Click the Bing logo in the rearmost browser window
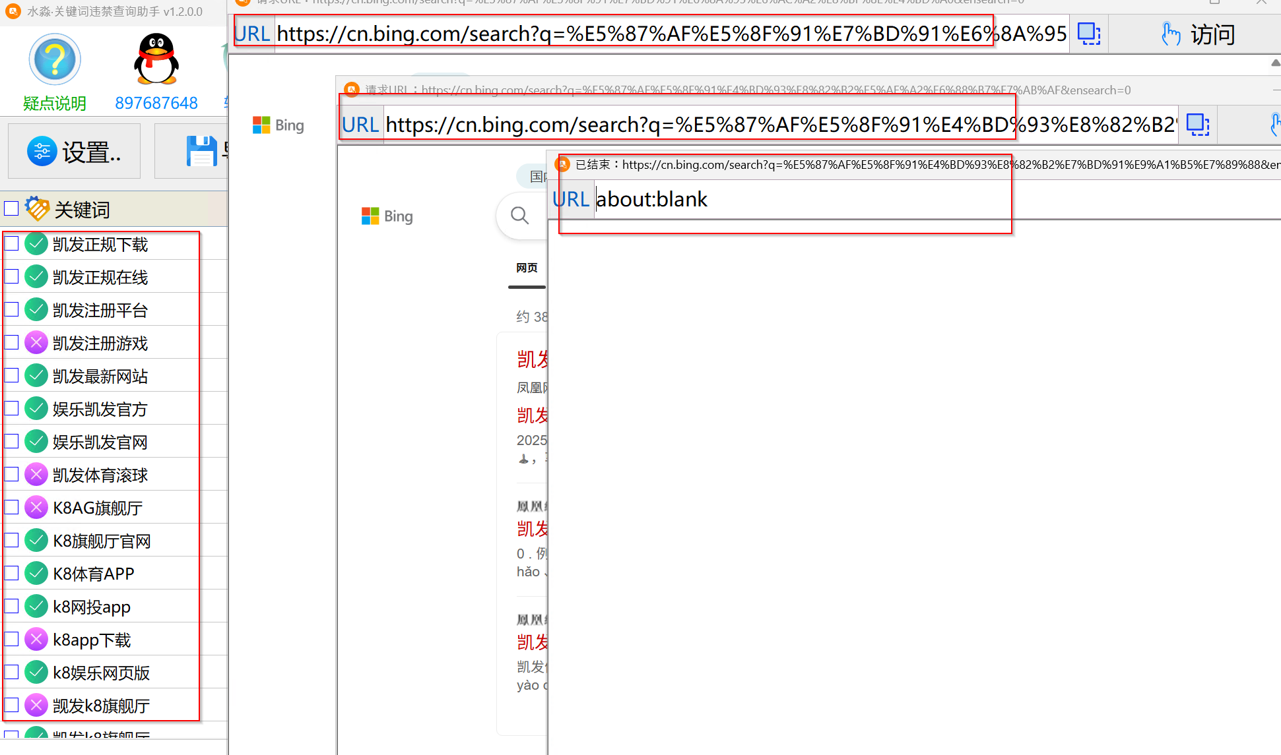 pyautogui.click(x=279, y=125)
